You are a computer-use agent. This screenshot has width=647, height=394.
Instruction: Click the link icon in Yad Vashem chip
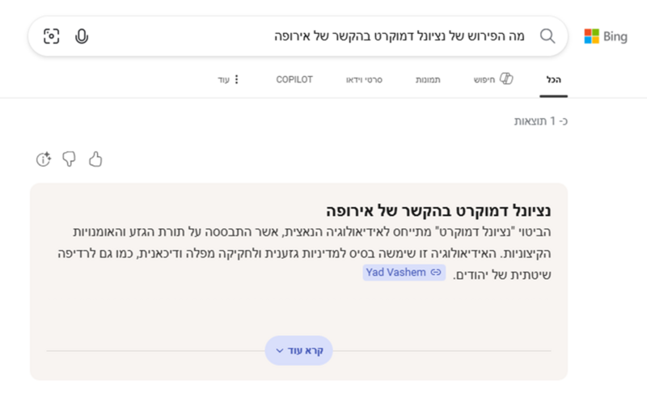tap(436, 273)
